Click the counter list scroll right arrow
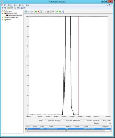Image resolution: width=115 pixels, height=138 pixels. coord(110,131)
